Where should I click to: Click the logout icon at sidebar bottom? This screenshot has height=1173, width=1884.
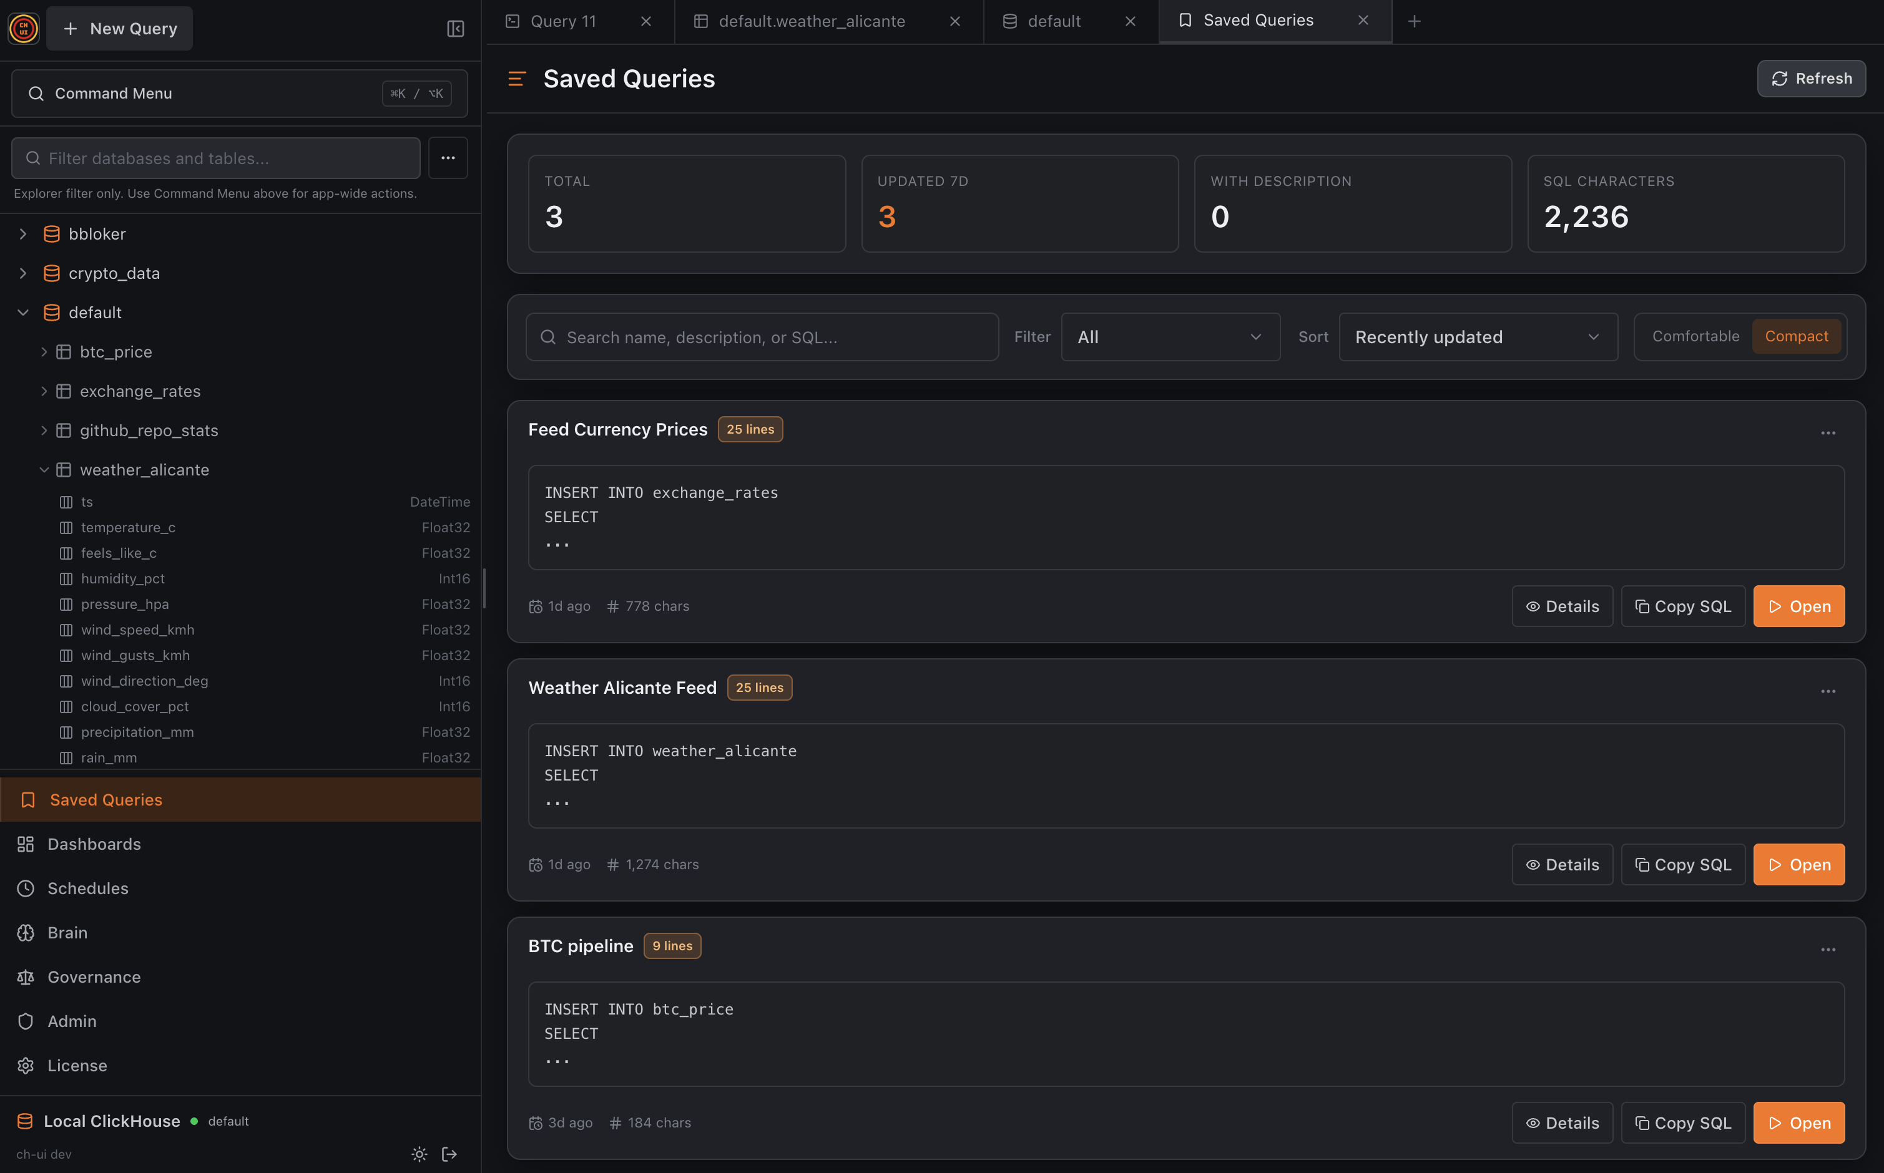point(450,1154)
